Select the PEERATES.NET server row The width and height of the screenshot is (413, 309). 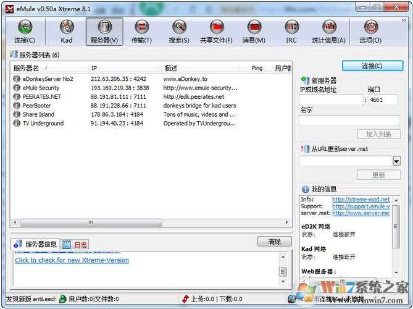coord(42,97)
